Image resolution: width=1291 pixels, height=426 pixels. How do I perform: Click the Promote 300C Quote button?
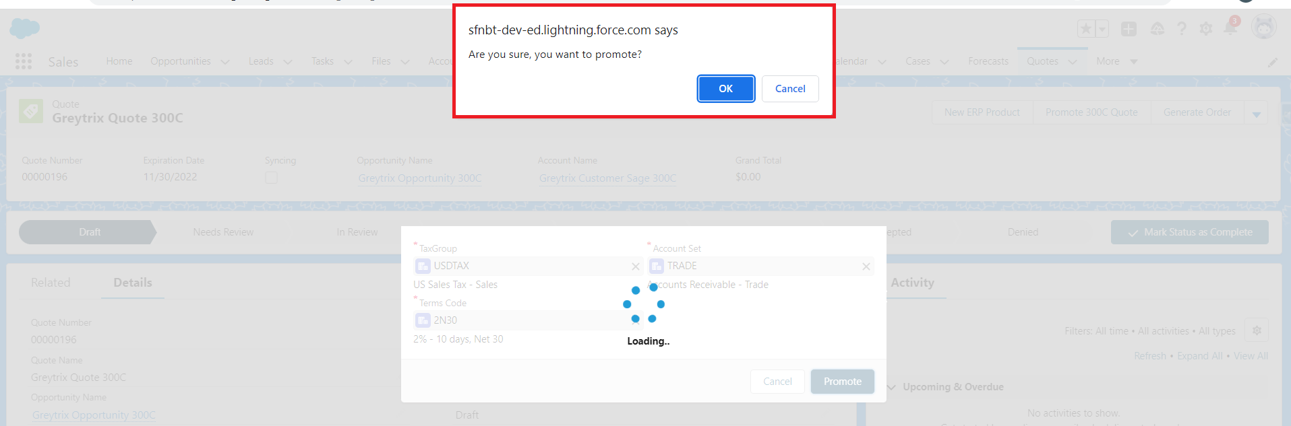1091,112
